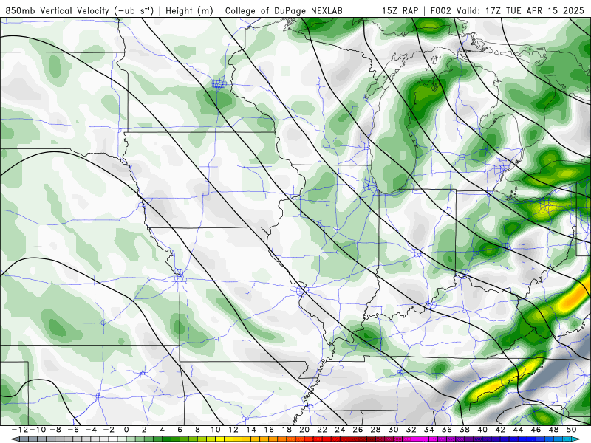This screenshot has width=591, height=443.
Task: Click the '15Z RAP' model run label
Action: tap(400, 10)
